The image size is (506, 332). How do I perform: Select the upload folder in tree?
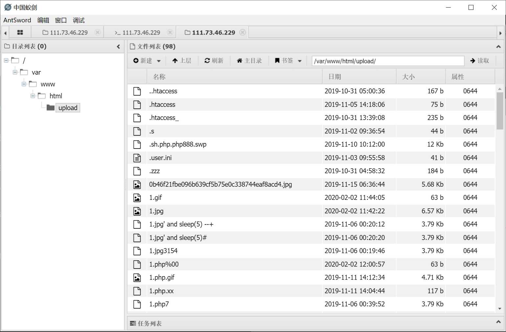68,108
